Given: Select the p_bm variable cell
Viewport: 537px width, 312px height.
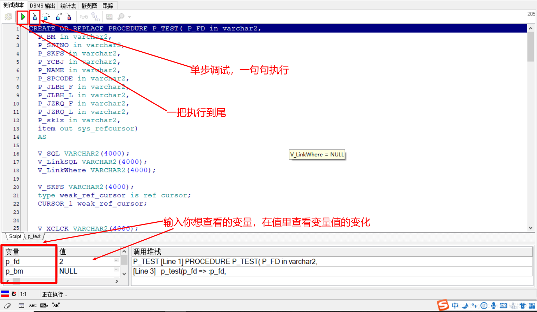Looking at the screenshot, I should tap(30, 271).
